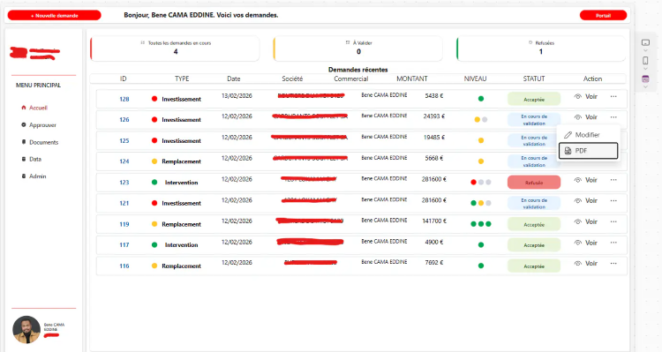This screenshot has width=662, height=352.
Task: Click request ID 128 link
Action: click(x=124, y=99)
